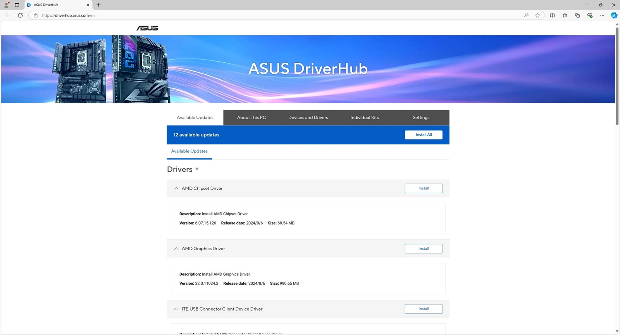Open the Collections icon
Screen dimensions: 620x335
[577, 15]
